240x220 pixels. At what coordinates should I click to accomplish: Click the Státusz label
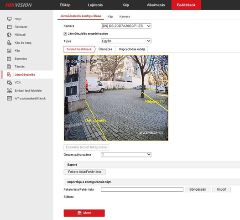point(68,197)
